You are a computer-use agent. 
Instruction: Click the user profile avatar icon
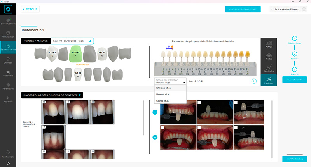[304, 9]
